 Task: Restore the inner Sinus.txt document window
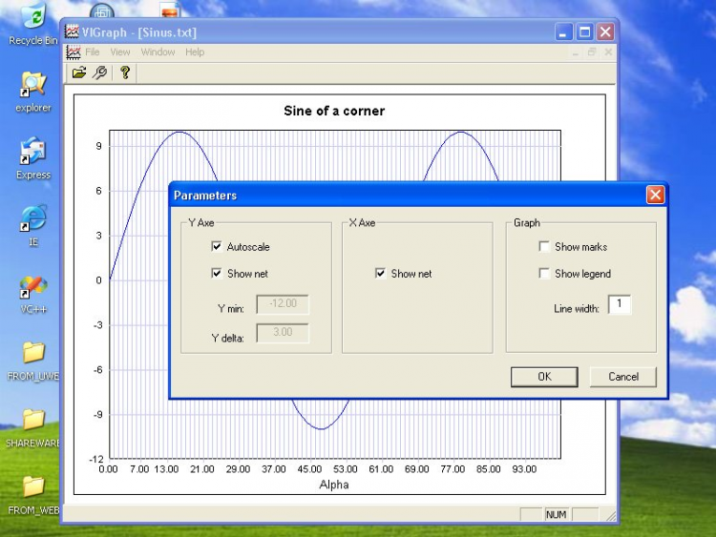coord(592,52)
